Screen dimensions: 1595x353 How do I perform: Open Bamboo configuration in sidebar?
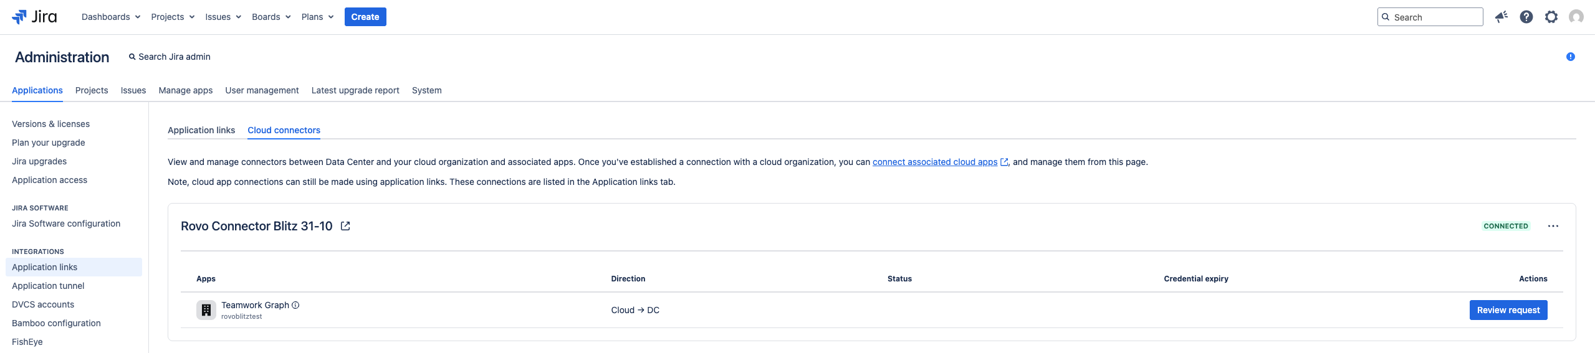(x=56, y=323)
